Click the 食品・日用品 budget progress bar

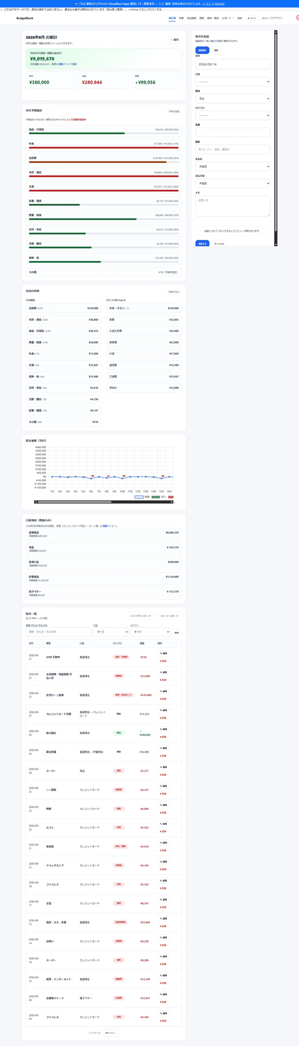(104, 133)
